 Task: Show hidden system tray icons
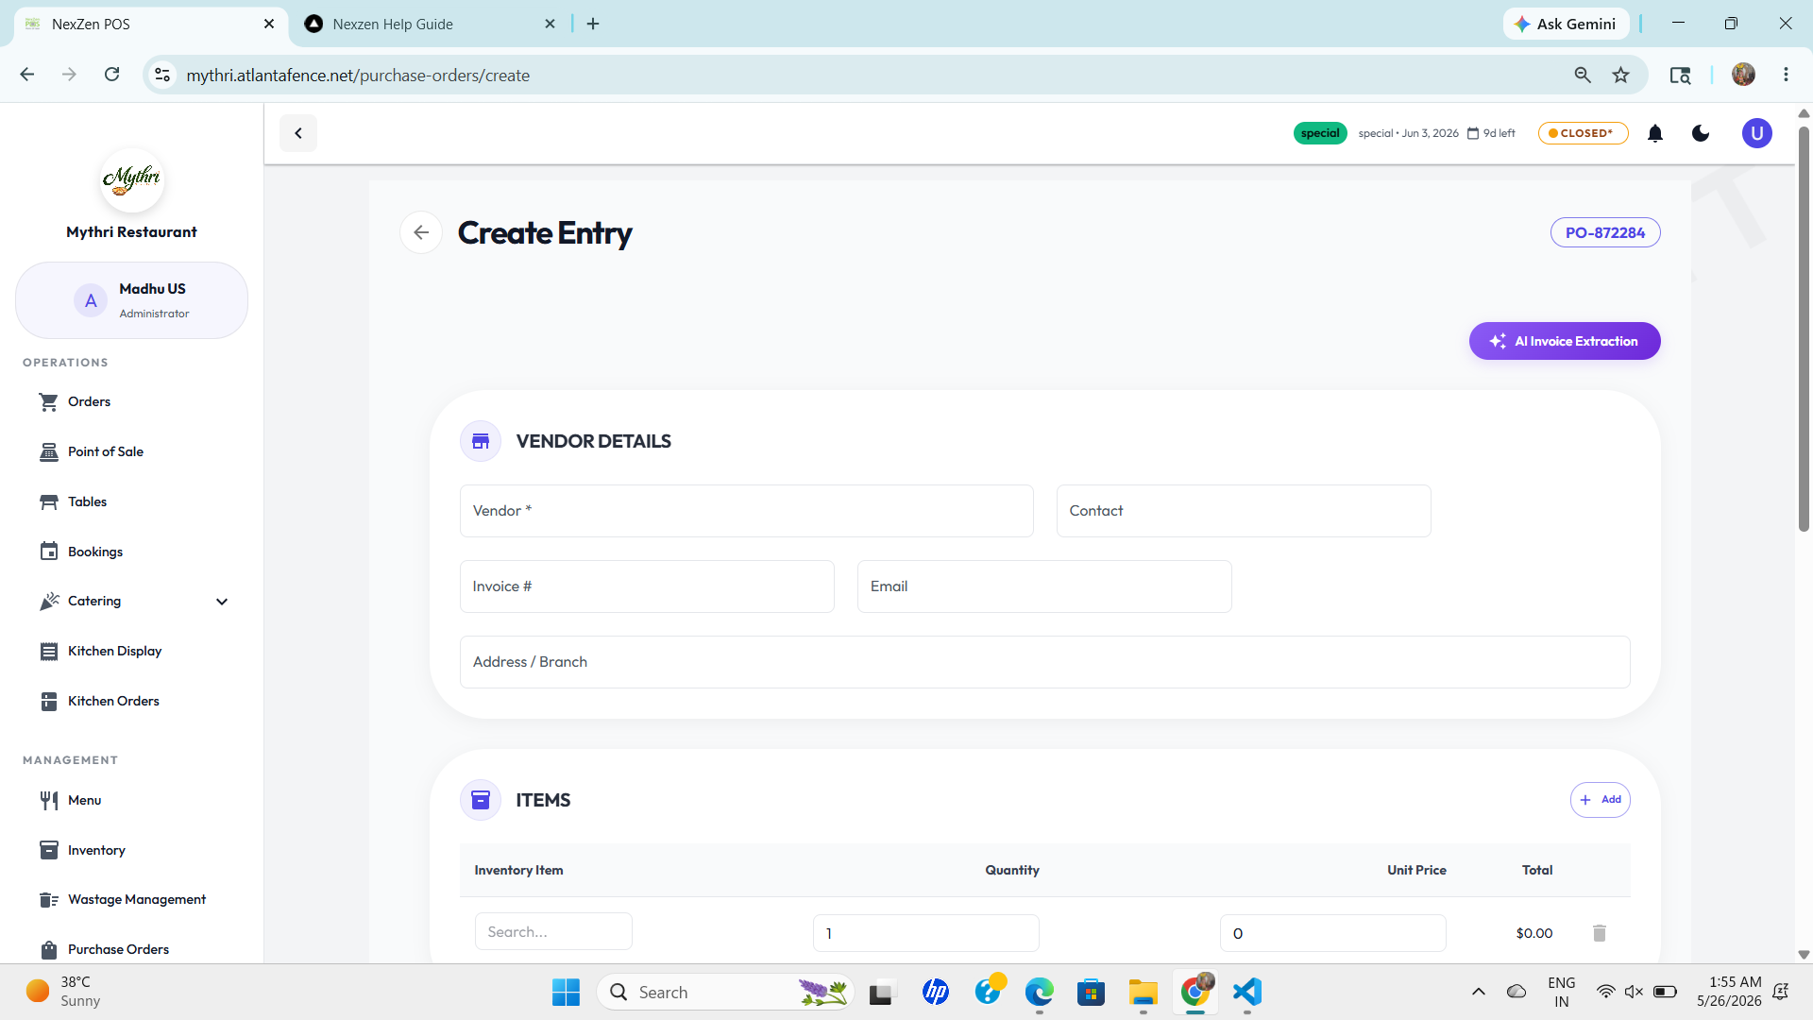pyautogui.click(x=1479, y=992)
